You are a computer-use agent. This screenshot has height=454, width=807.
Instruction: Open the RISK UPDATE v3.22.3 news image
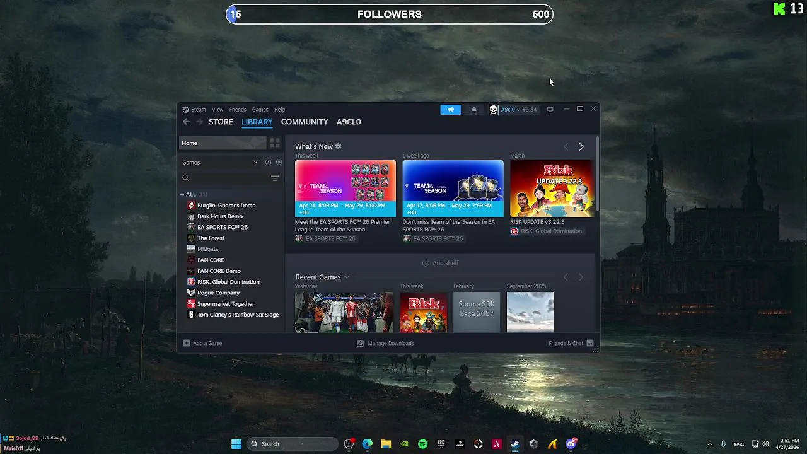pyautogui.click(x=552, y=189)
